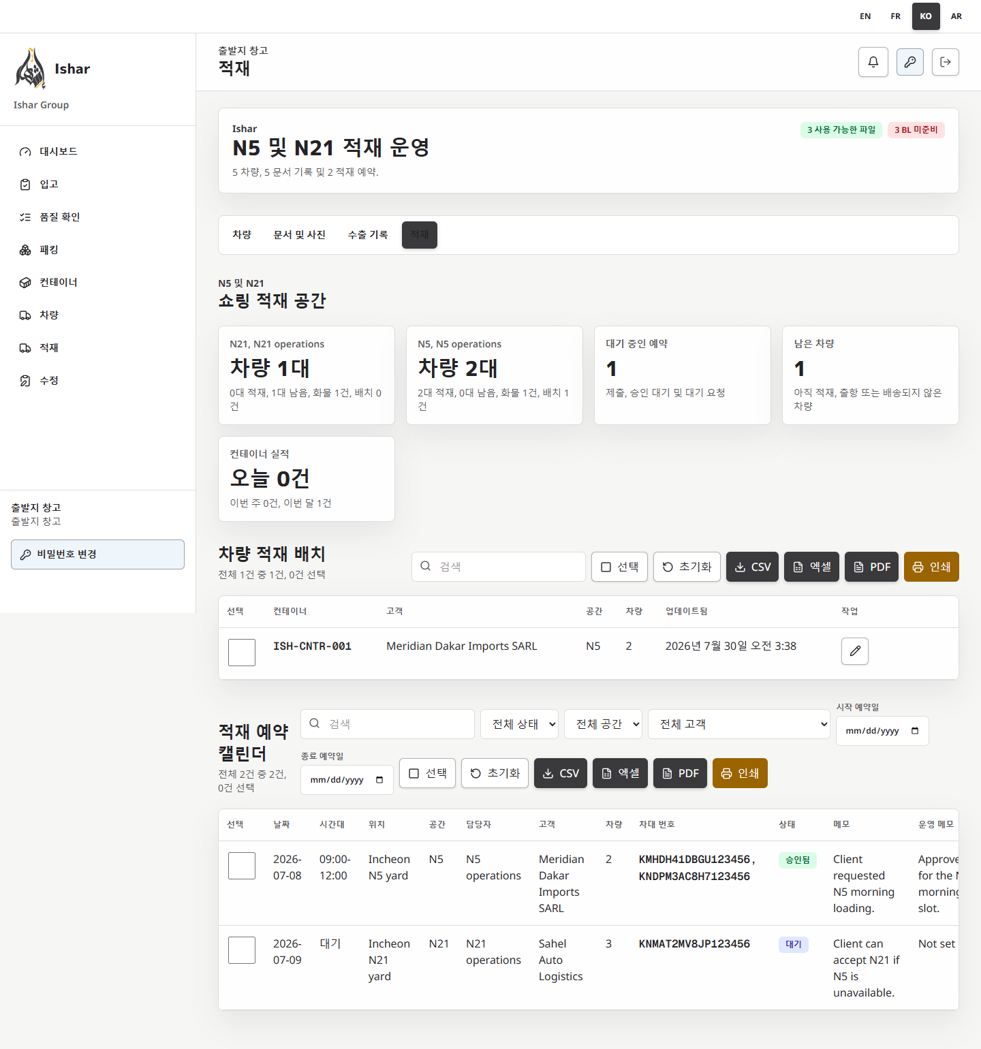This screenshot has height=1049, width=981.
Task: Switch language to FR
Action: (x=896, y=16)
